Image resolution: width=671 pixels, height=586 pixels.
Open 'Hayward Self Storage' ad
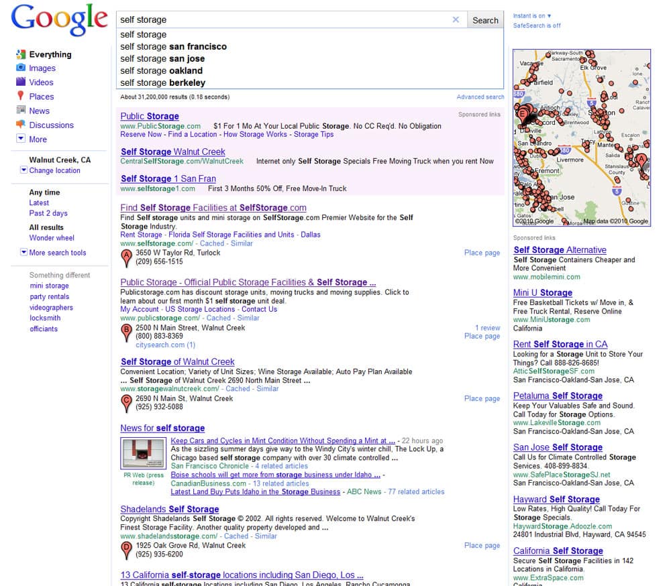tap(556, 499)
